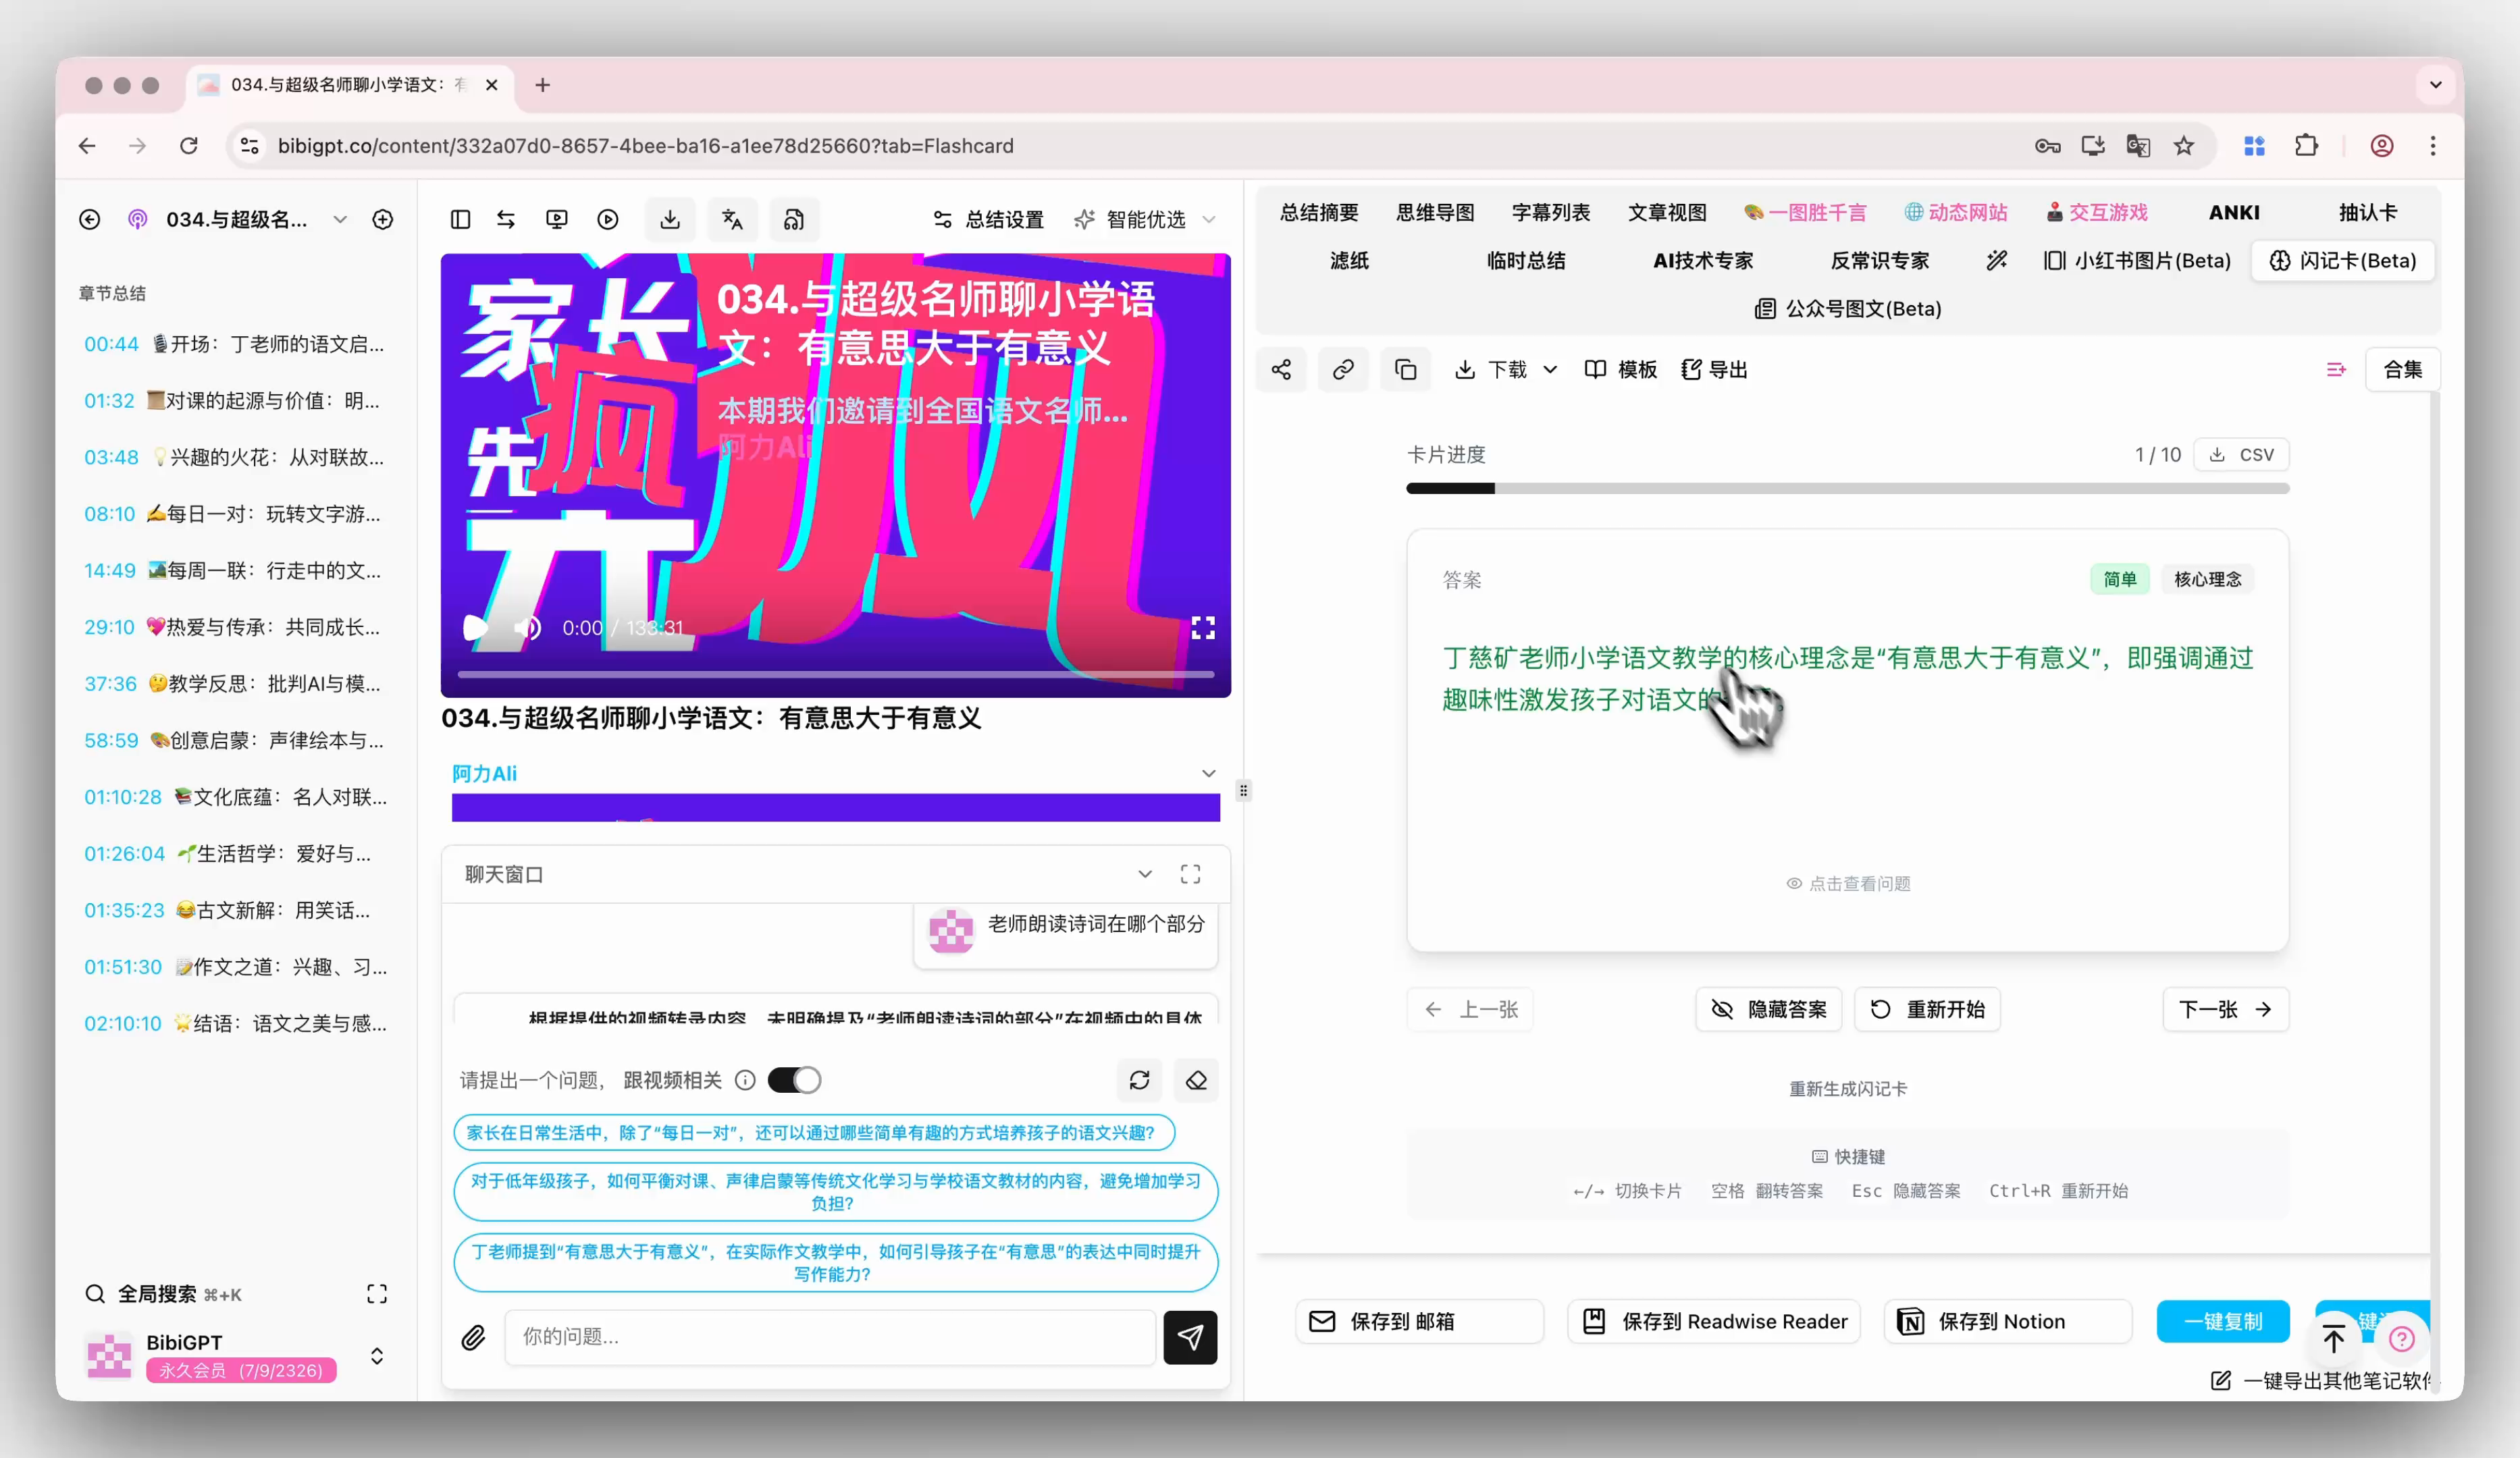Image resolution: width=2520 pixels, height=1458 pixels.
Task: Open the 00:44 开场 chapter entry
Action: click(234, 344)
